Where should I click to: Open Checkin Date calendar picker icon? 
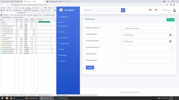170,35
